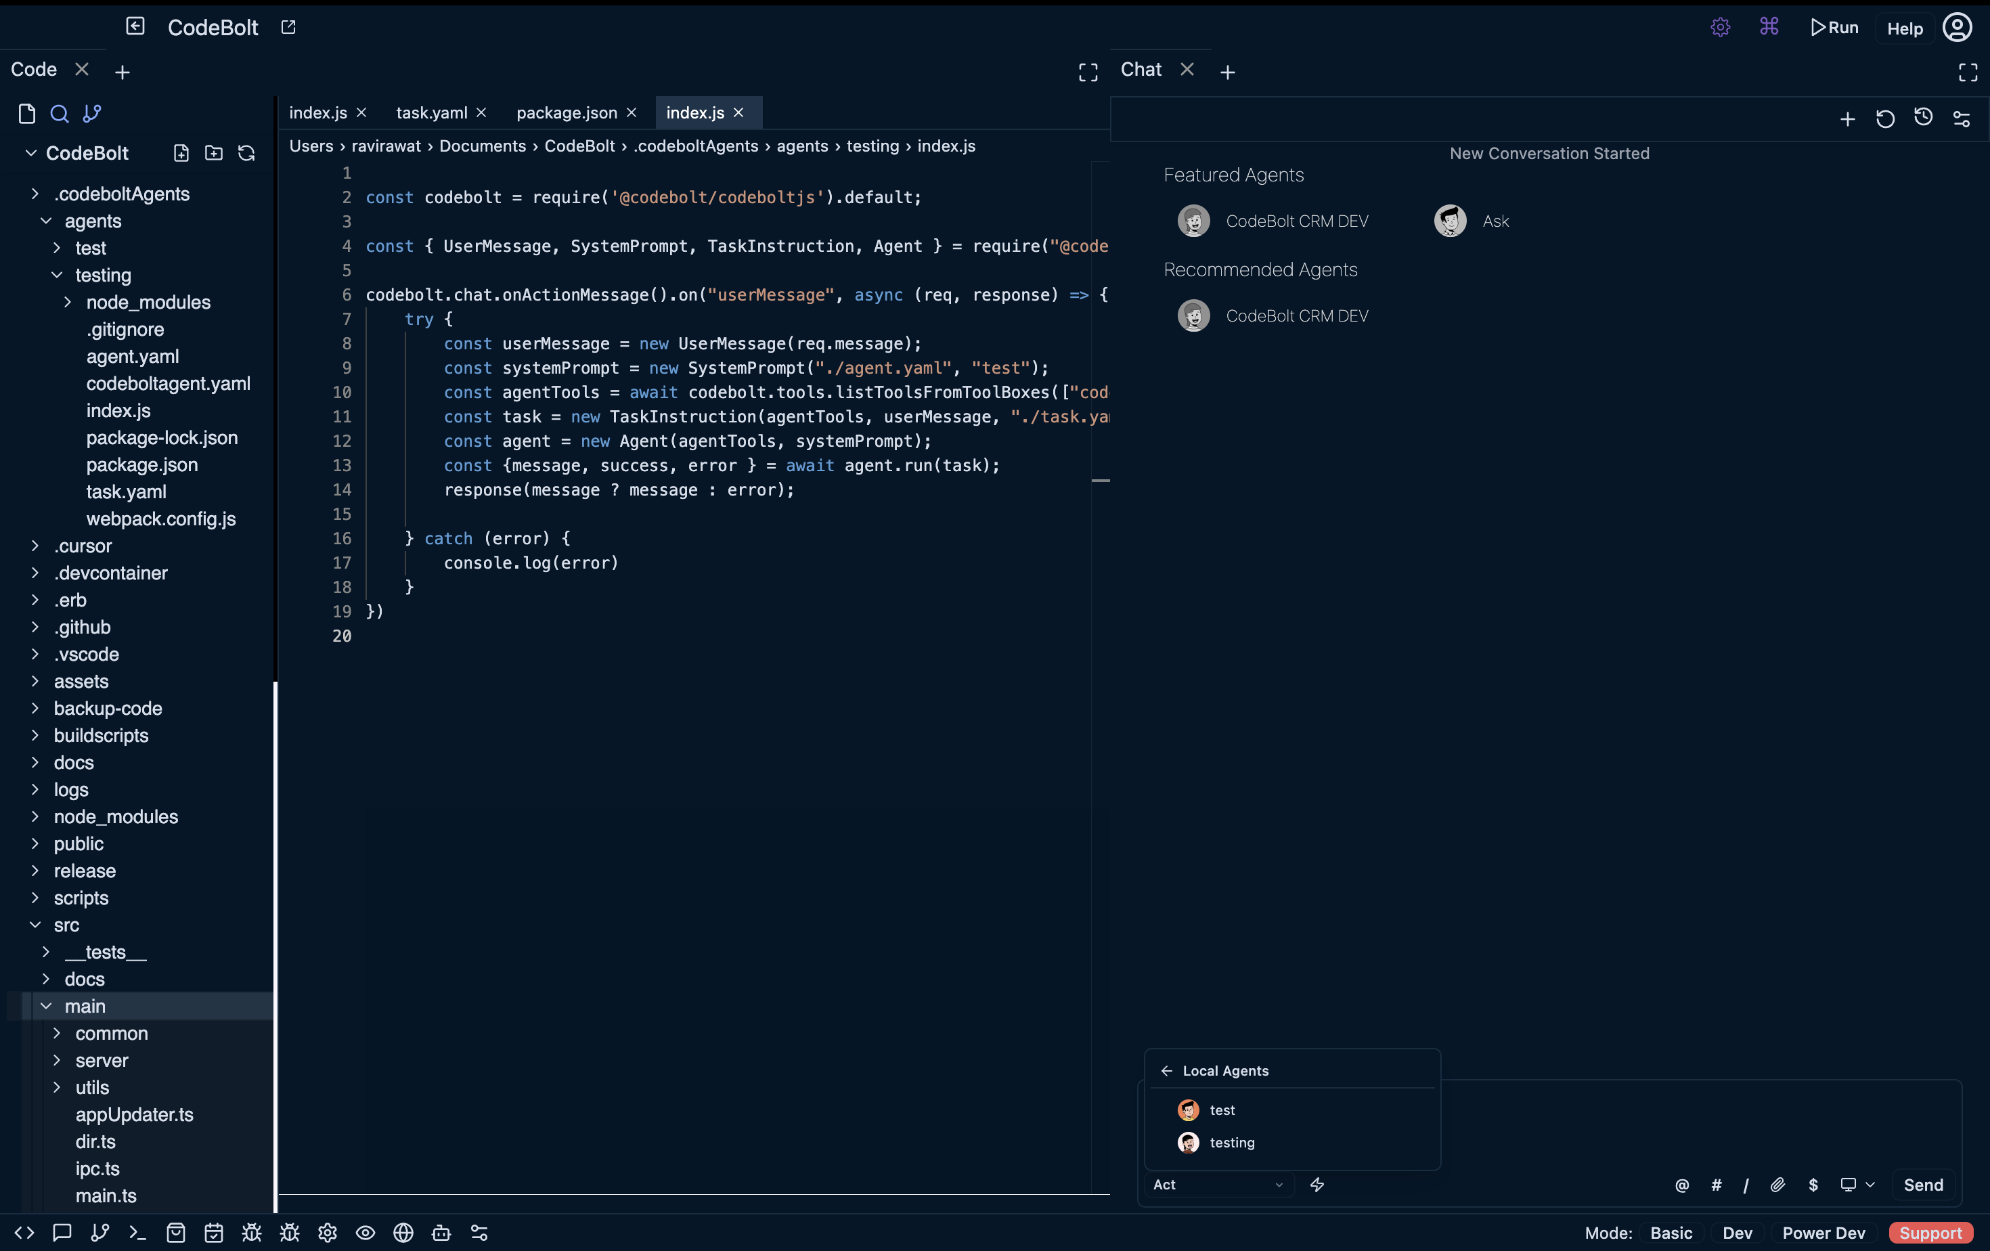Image resolution: width=1990 pixels, height=1251 pixels.
Task: Click the purple settings gear at top right
Action: coord(1721,27)
